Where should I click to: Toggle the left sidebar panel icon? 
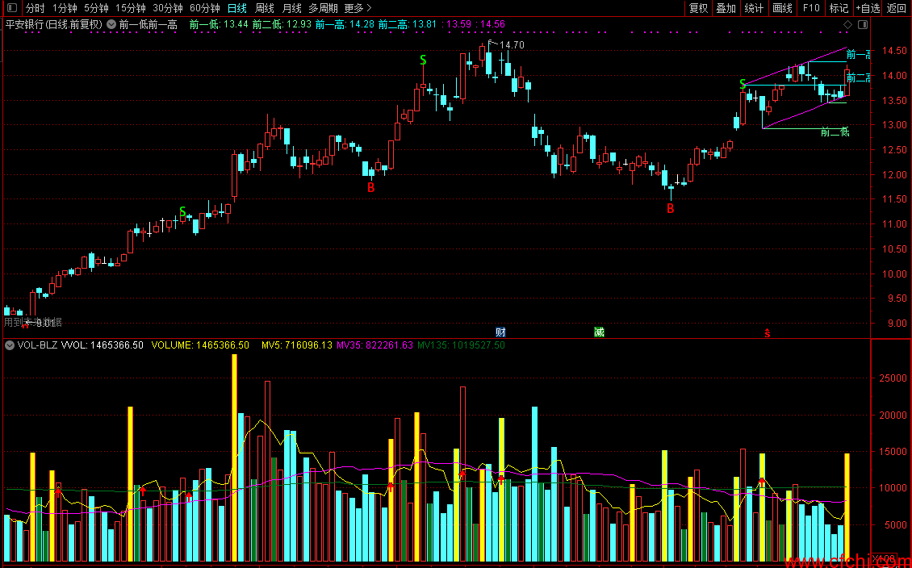(x=11, y=8)
